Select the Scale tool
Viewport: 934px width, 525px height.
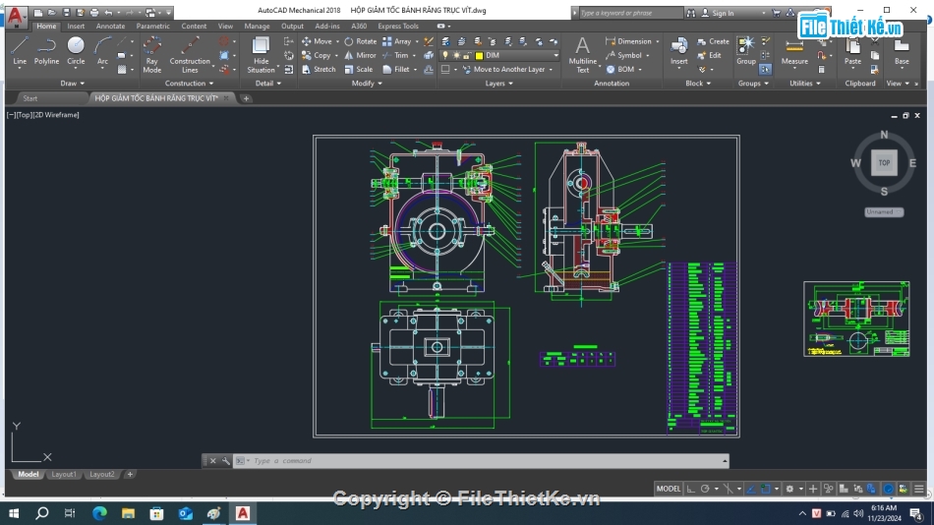click(x=359, y=69)
